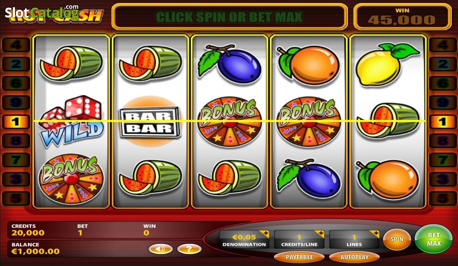Click the double BAR symbol on reel two
The width and height of the screenshot is (458, 266).
(x=150, y=122)
